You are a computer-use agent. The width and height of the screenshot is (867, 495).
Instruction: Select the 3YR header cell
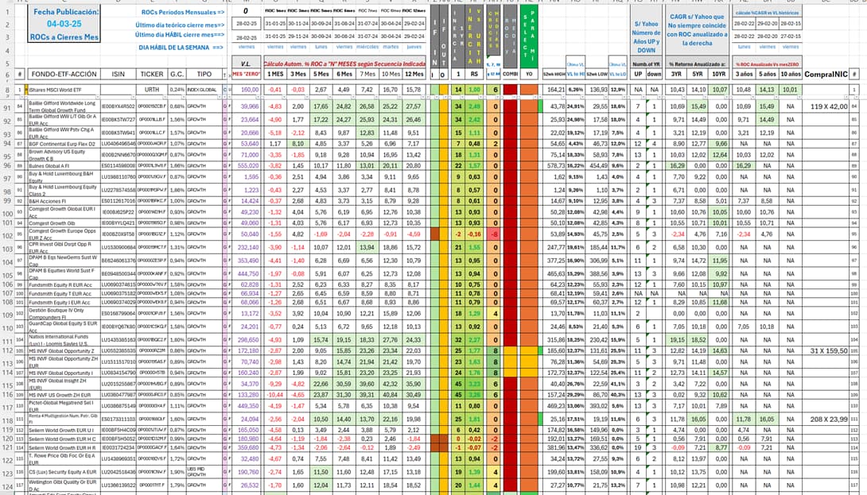point(676,74)
